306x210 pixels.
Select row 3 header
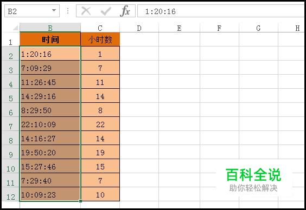click(x=10, y=68)
